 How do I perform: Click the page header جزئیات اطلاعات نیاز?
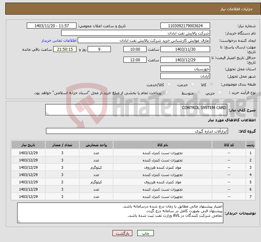pyautogui.click(x=237, y=9)
